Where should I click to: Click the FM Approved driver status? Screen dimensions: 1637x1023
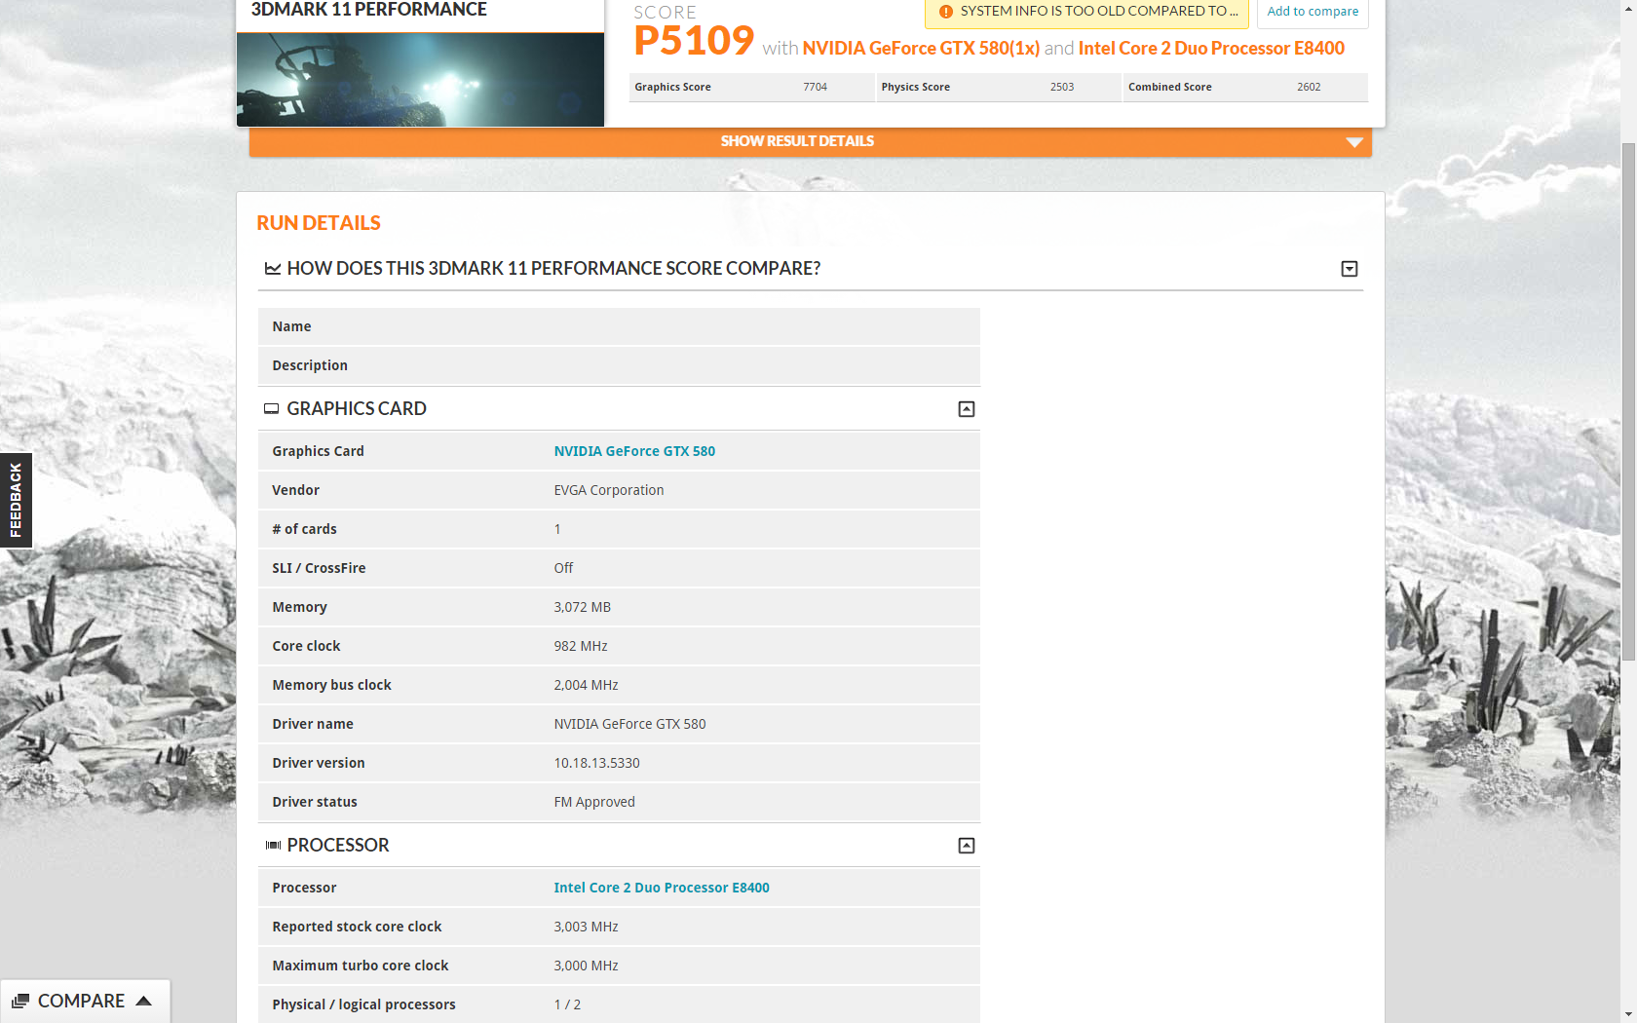click(x=594, y=802)
